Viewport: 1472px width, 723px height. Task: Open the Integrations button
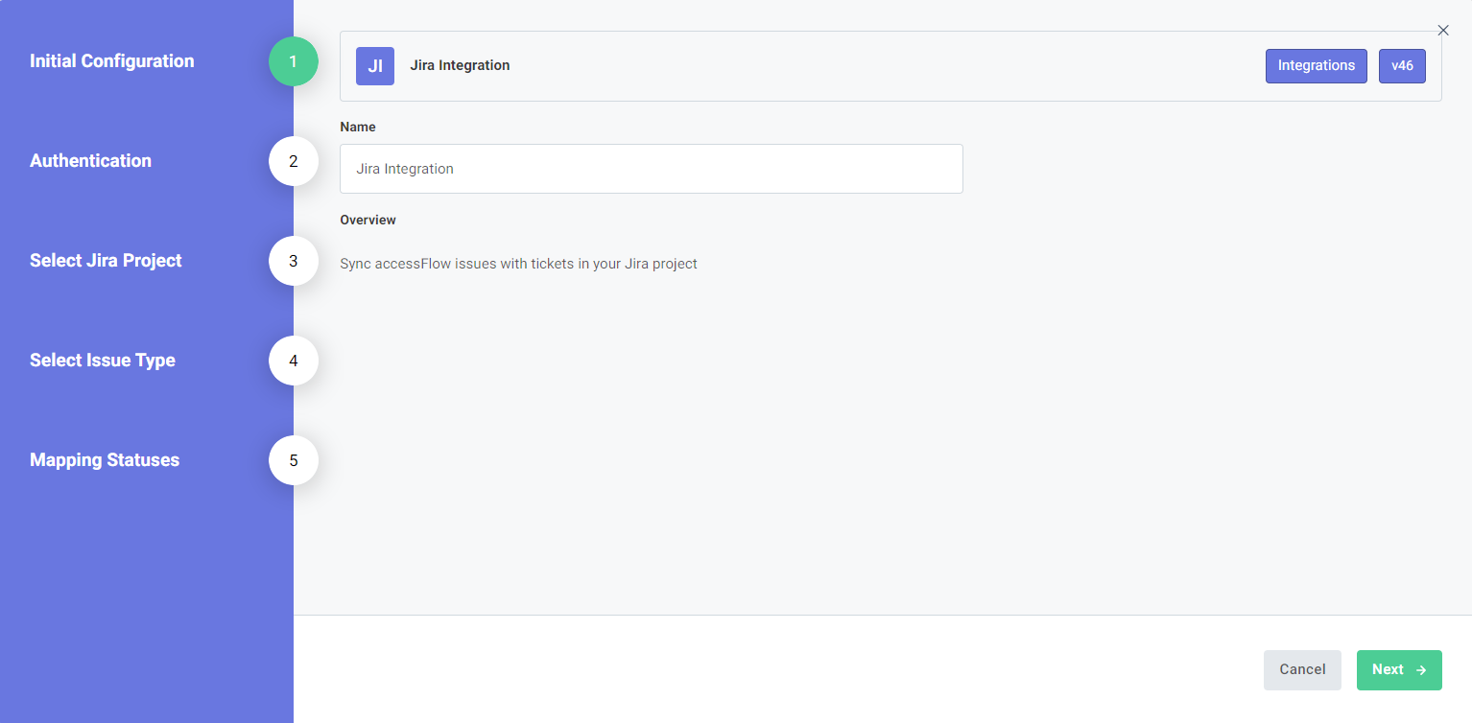coord(1316,65)
